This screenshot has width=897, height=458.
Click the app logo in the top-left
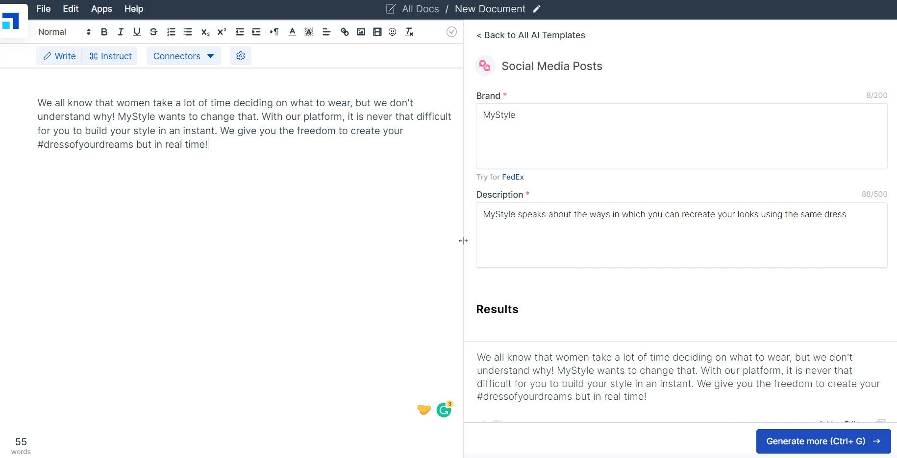point(11,21)
